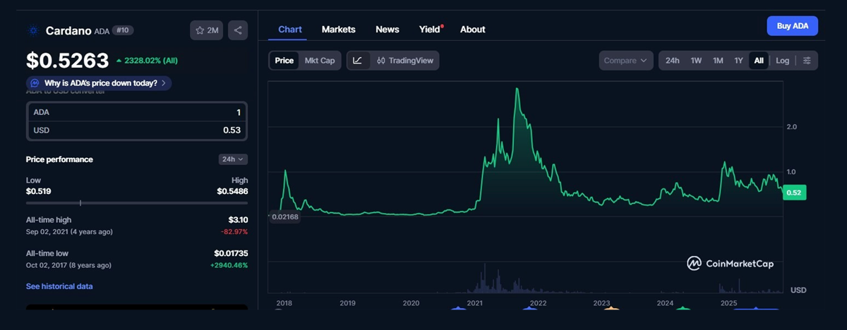Screen dimensions: 847x330
Task: Open the News tab
Action: [388, 29]
